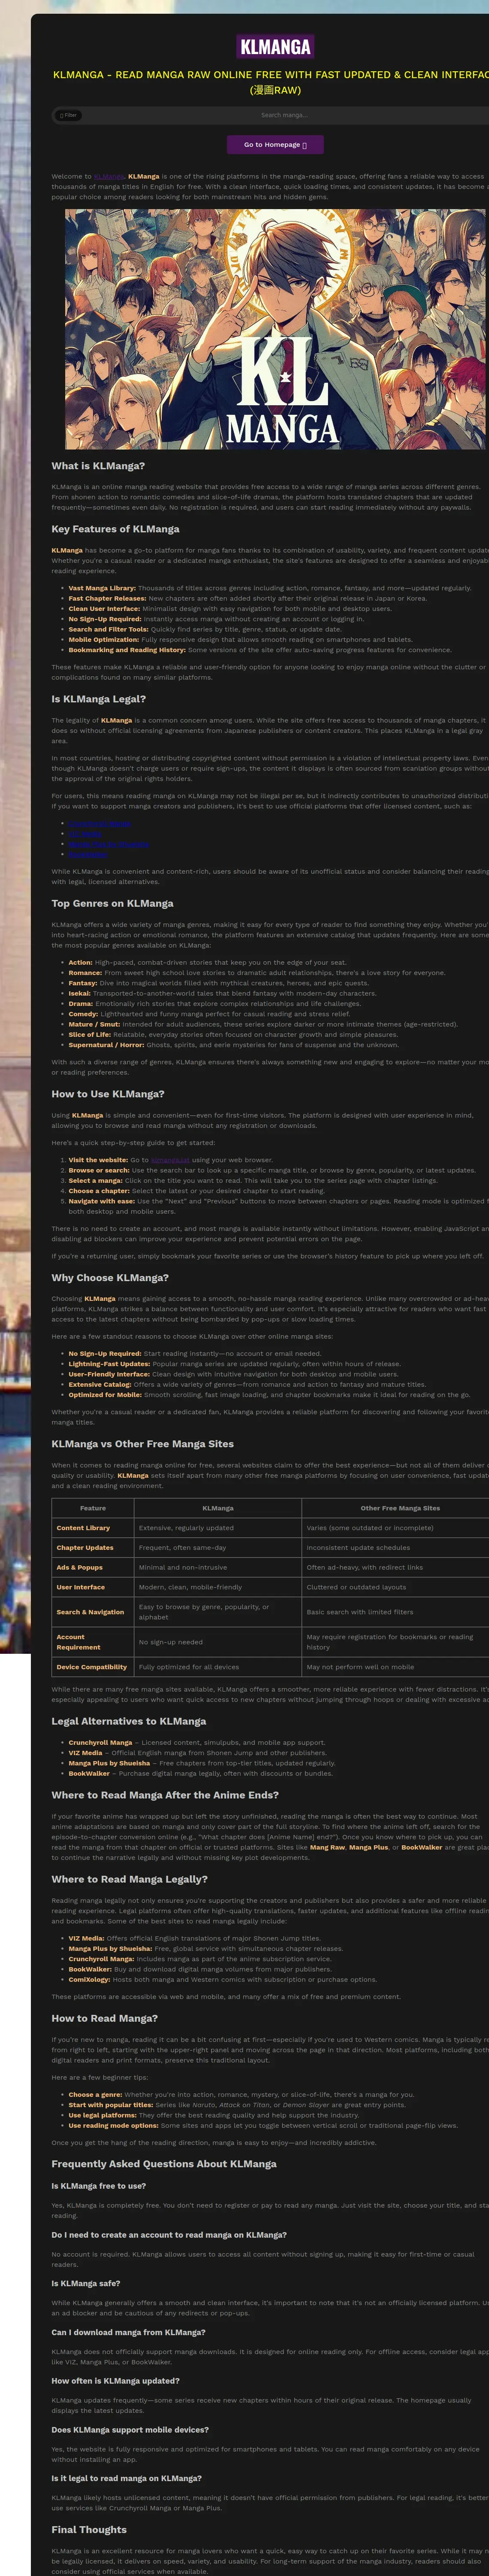Viewport: 489px width, 2576px height.
Task: Click the 'KLManga' table column header
Action: coord(218,1508)
